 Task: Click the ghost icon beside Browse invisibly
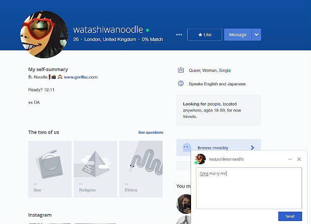(x=187, y=148)
